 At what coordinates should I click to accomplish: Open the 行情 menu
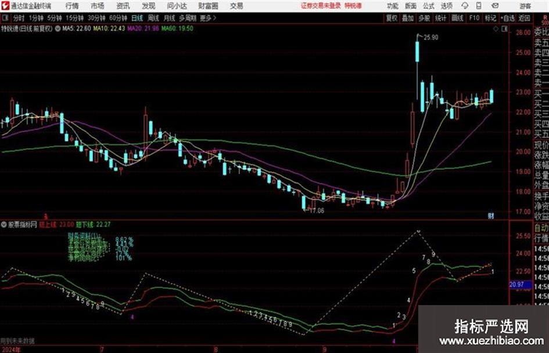pyautogui.click(x=72, y=6)
